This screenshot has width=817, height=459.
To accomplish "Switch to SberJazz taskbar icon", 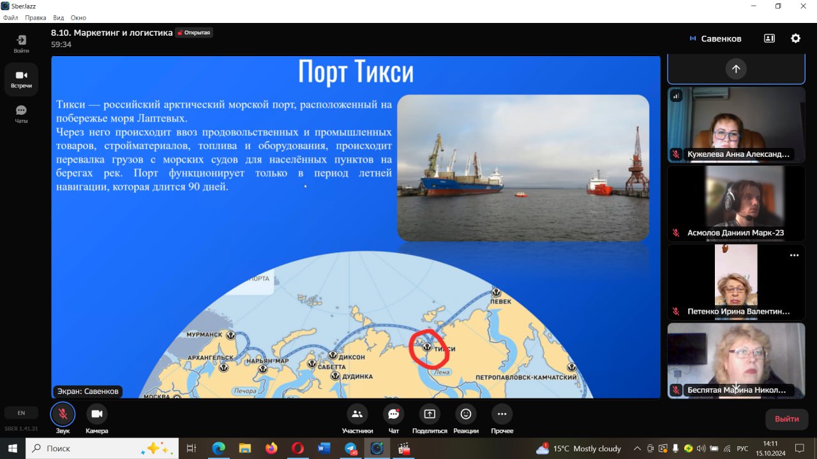I will (x=377, y=448).
